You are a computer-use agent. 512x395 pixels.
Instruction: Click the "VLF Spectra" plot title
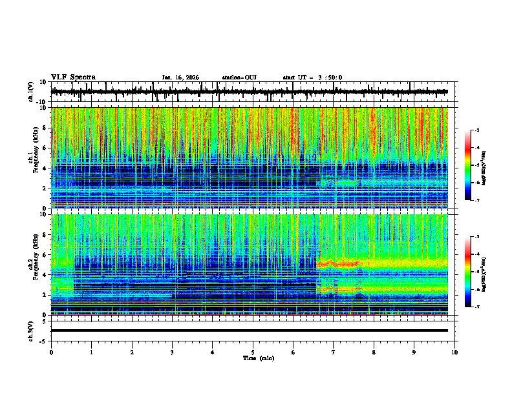(x=73, y=77)
